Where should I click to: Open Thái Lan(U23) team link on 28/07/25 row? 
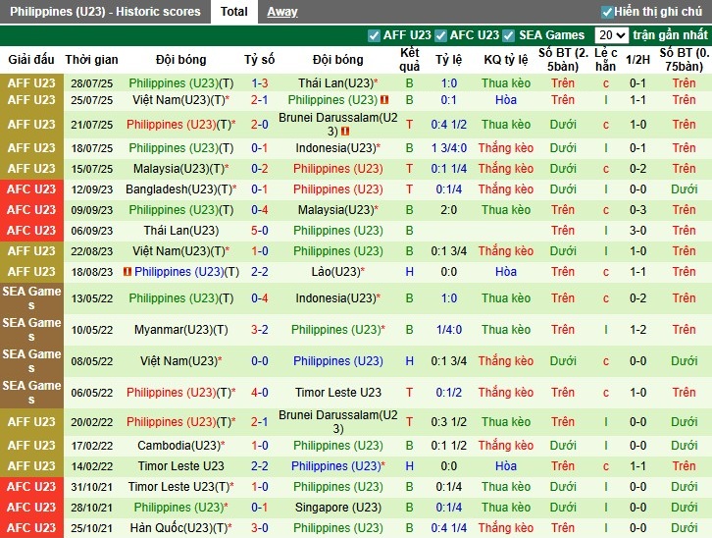coord(334,83)
